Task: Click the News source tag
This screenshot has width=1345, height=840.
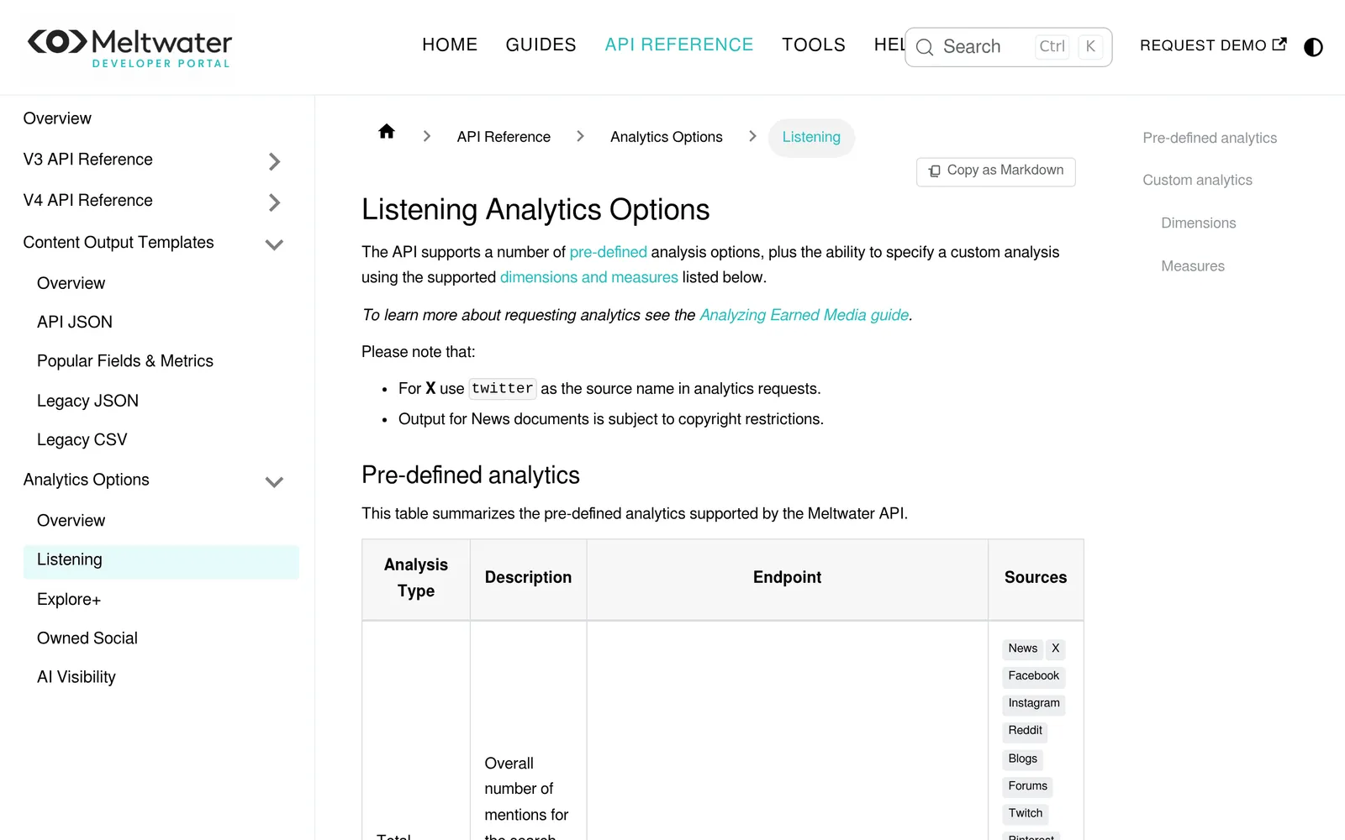Action: click(1023, 648)
